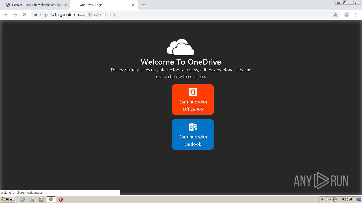Click the Continue with Outlook button

[193, 134]
